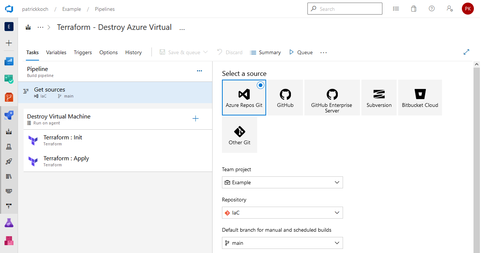Open the more actions ellipsis after Queue

point(324,52)
